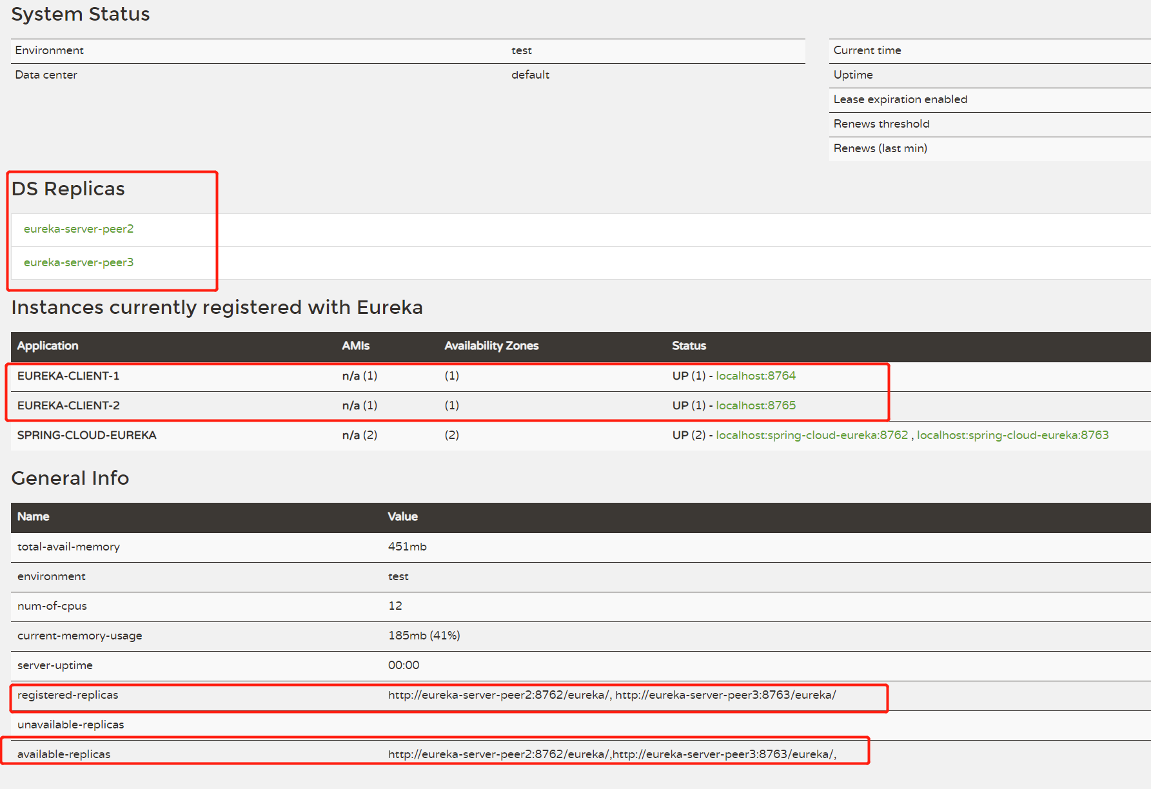
Task: Select the EUREKA-CLIENT-2 application name
Action: click(x=68, y=405)
